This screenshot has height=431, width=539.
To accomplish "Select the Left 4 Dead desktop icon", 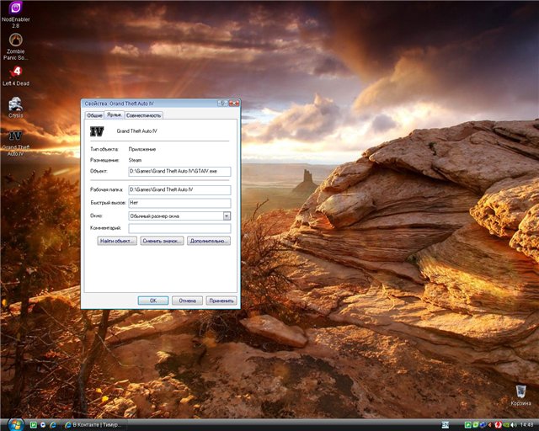I will click(16, 76).
